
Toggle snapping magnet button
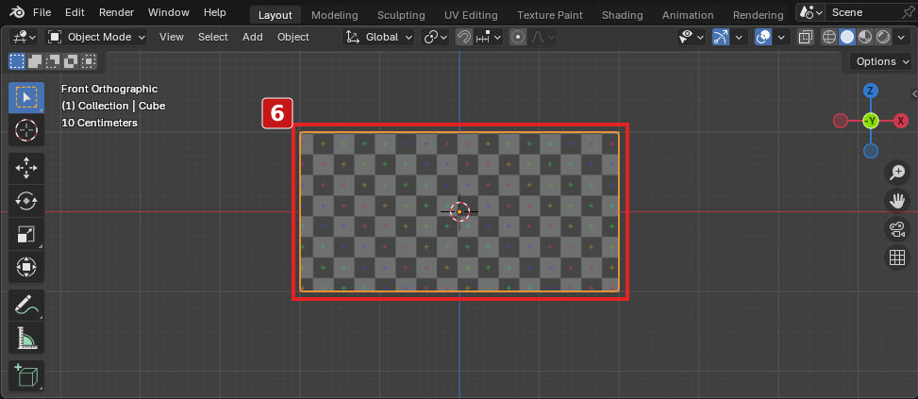point(463,38)
